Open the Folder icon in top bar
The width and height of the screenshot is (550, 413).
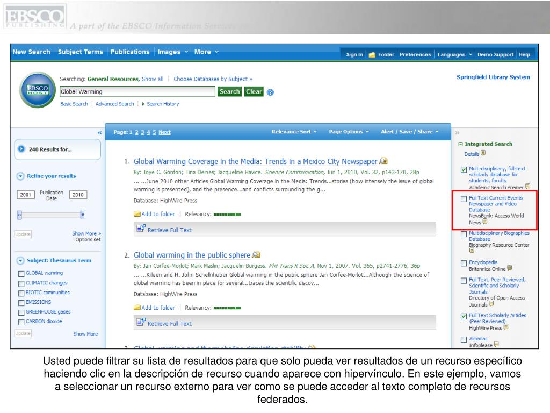(372, 55)
